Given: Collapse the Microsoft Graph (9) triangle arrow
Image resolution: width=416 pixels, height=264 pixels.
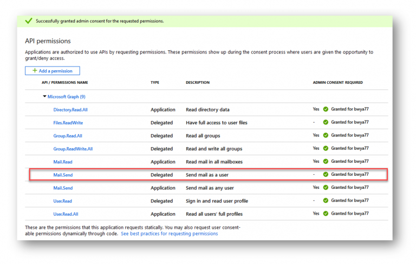Looking at the screenshot, I should pos(44,96).
